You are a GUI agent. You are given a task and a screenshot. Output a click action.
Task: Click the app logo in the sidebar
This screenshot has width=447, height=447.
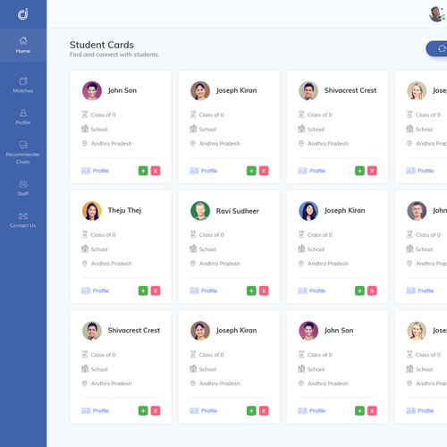(23, 14)
